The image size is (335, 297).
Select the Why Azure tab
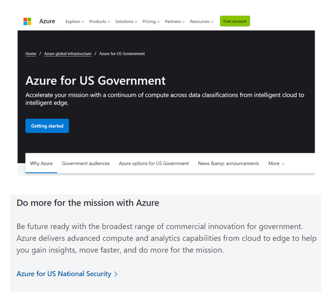click(x=41, y=164)
